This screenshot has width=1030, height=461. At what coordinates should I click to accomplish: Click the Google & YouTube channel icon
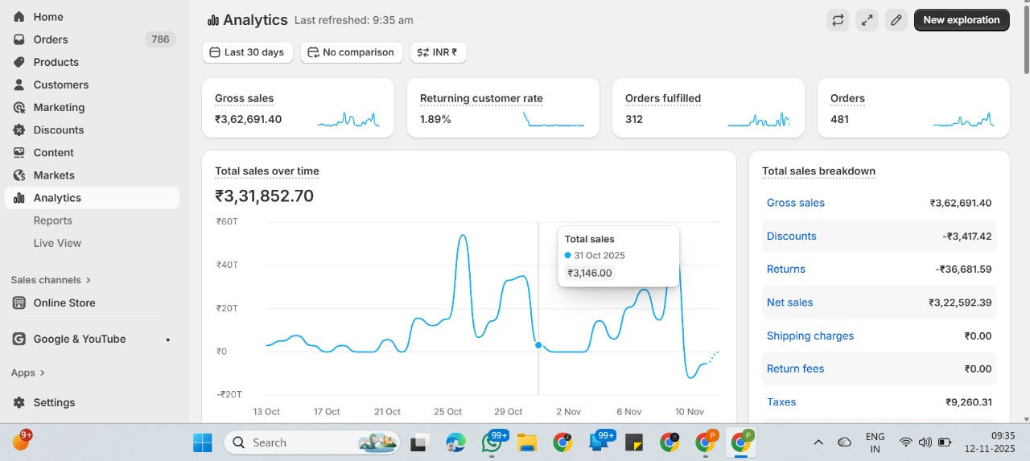click(x=19, y=339)
